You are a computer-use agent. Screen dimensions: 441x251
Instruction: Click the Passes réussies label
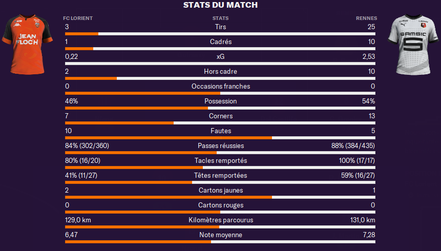(221, 146)
